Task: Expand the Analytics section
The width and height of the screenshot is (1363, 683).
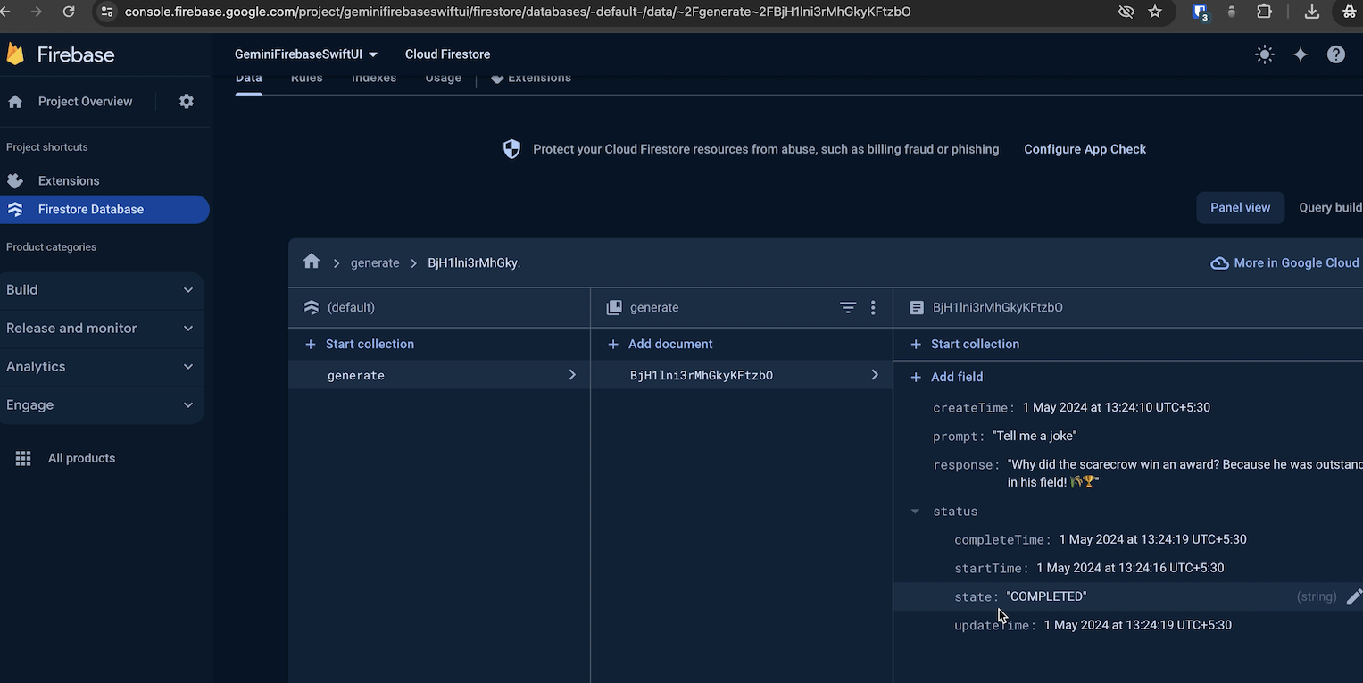Action: (101, 367)
